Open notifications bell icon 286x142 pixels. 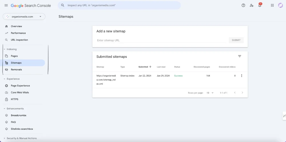pyautogui.click(x=260, y=5)
